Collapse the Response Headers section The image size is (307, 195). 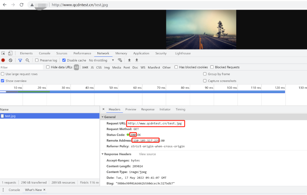[103, 154]
